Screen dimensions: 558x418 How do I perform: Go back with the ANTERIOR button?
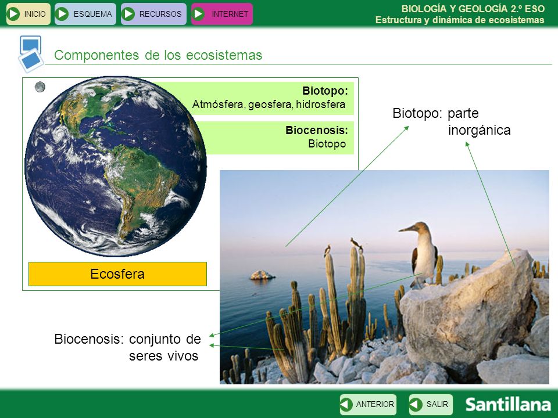(x=368, y=405)
